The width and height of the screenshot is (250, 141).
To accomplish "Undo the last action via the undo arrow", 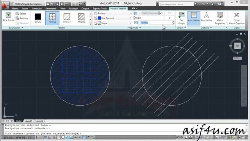I will 67,4.
